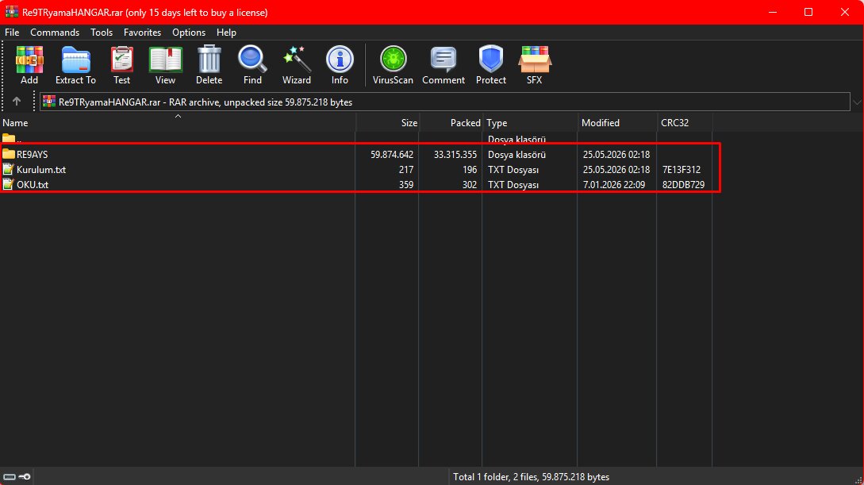The height and width of the screenshot is (485, 864).
Task: Open the Tools menu
Action: 102,33
